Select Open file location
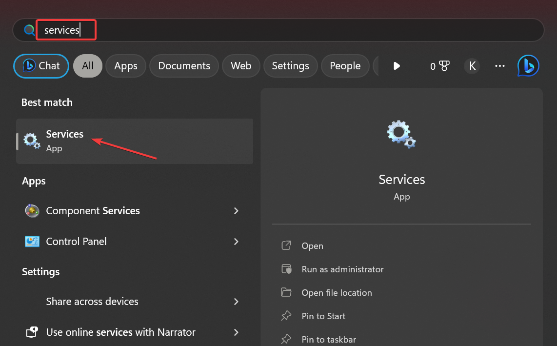Viewport: 557px width, 346px height. (x=337, y=293)
